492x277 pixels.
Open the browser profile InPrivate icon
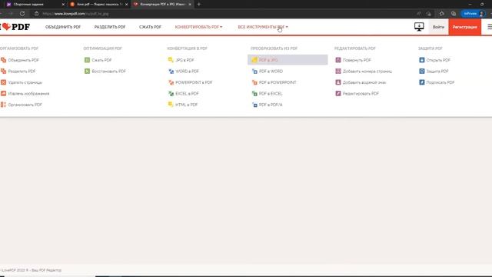(x=474, y=14)
